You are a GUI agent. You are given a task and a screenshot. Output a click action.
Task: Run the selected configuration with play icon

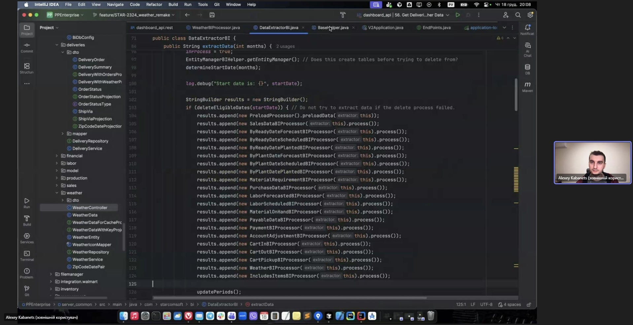458,15
